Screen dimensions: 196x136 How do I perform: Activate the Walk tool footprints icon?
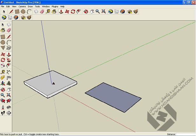[x=3, y=112]
